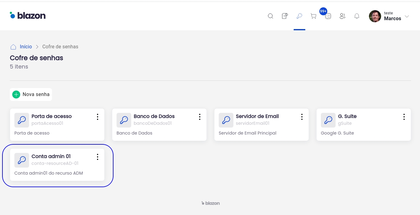Expand the Marcos user menu chevron
Image resolution: width=420 pixels, height=215 pixels.
407,17
